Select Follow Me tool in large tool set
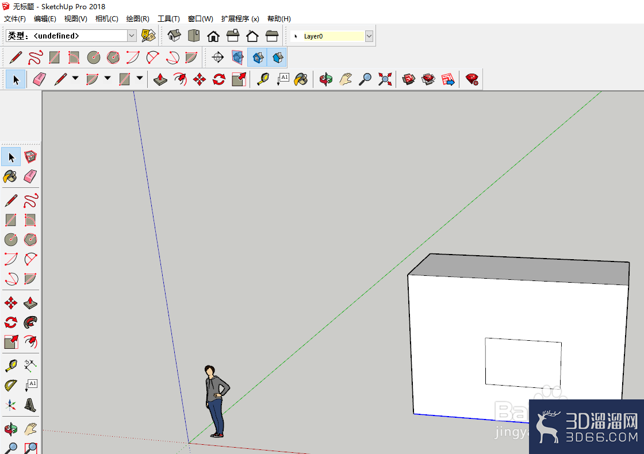This screenshot has height=454, width=644. [30, 322]
